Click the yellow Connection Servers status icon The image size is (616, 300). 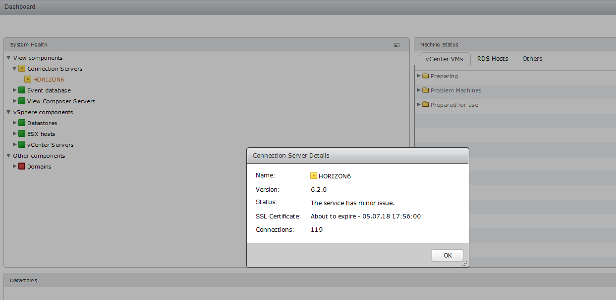click(x=22, y=69)
